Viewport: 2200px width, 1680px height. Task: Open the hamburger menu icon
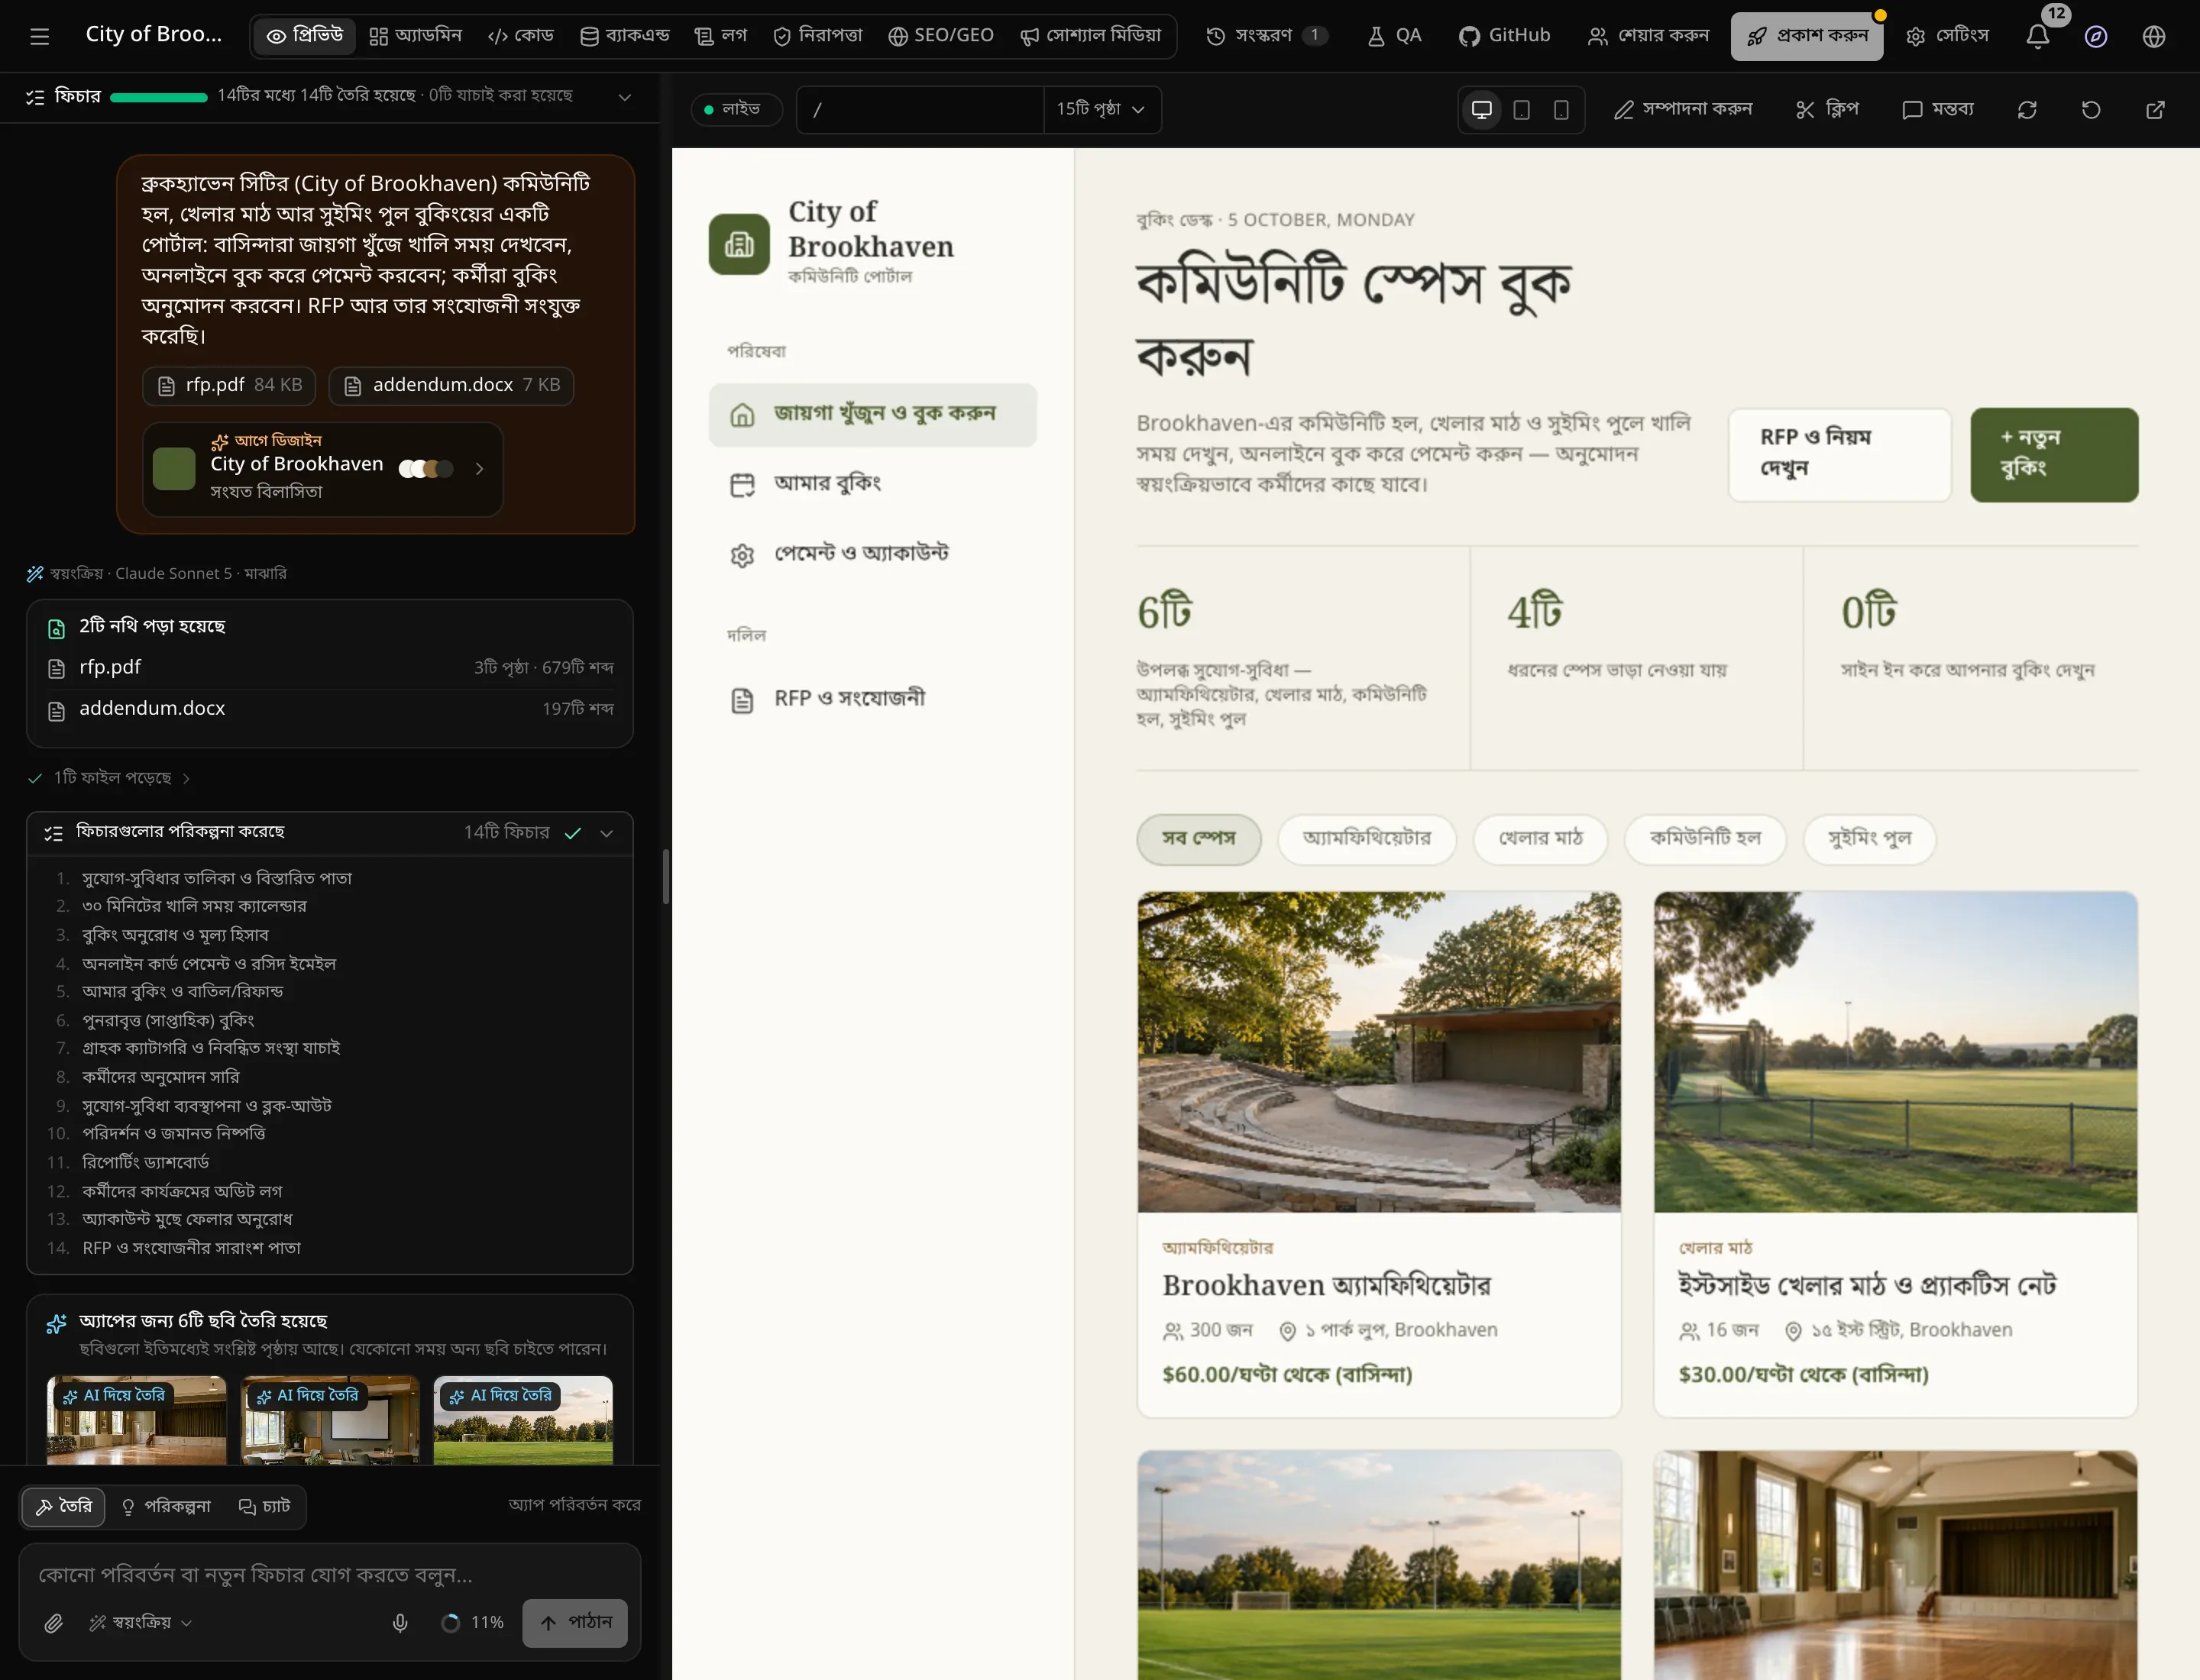tap(39, 36)
